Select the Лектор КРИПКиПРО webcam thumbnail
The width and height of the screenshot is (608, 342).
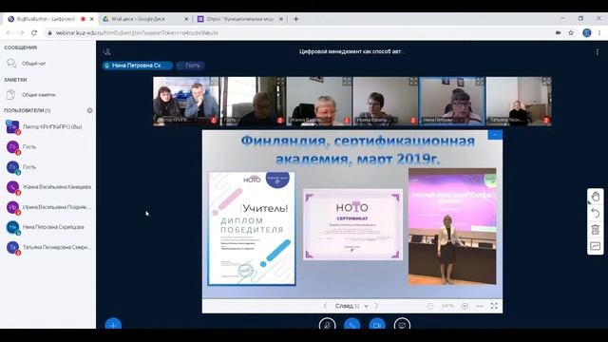(186, 102)
